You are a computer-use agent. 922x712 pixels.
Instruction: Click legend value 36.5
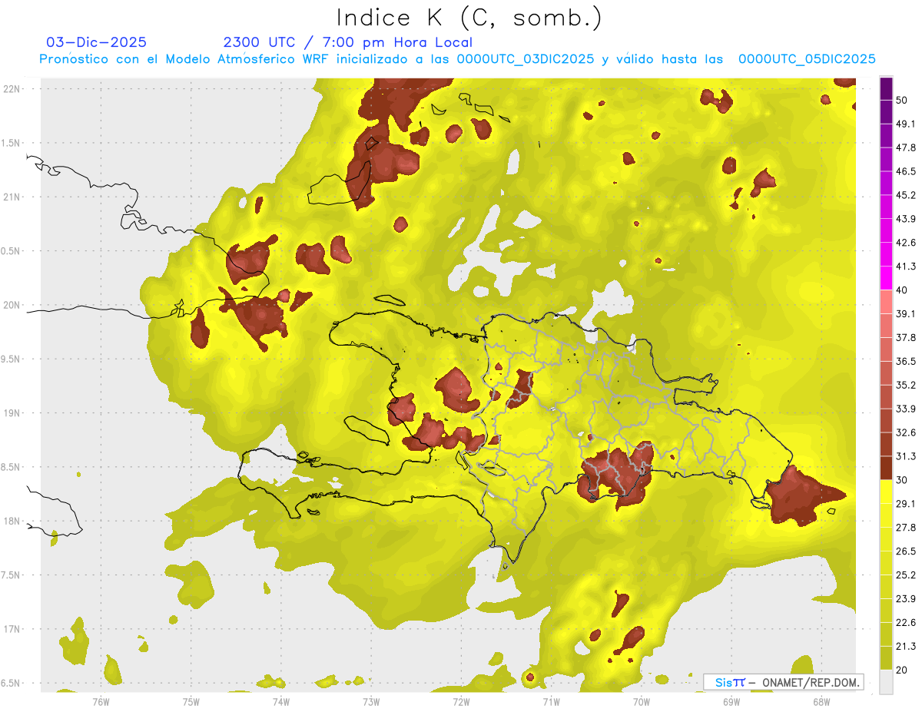[x=906, y=361]
